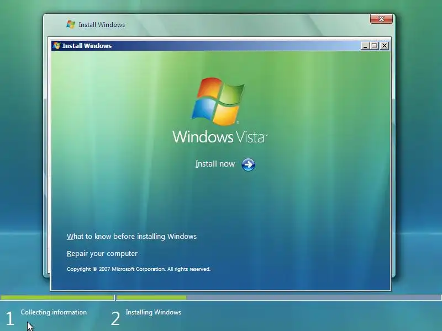The width and height of the screenshot is (442, 331).
Task: Click Windows flag icon in inner title bar
Action: 56,46
